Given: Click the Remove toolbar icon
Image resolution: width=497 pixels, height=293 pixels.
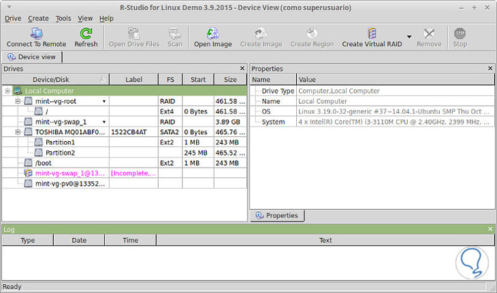Looking at the screenshot, I should pyautogui.click(x=429, y=33).
